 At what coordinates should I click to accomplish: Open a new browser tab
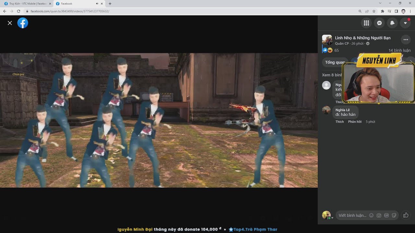tap(110, 4)
